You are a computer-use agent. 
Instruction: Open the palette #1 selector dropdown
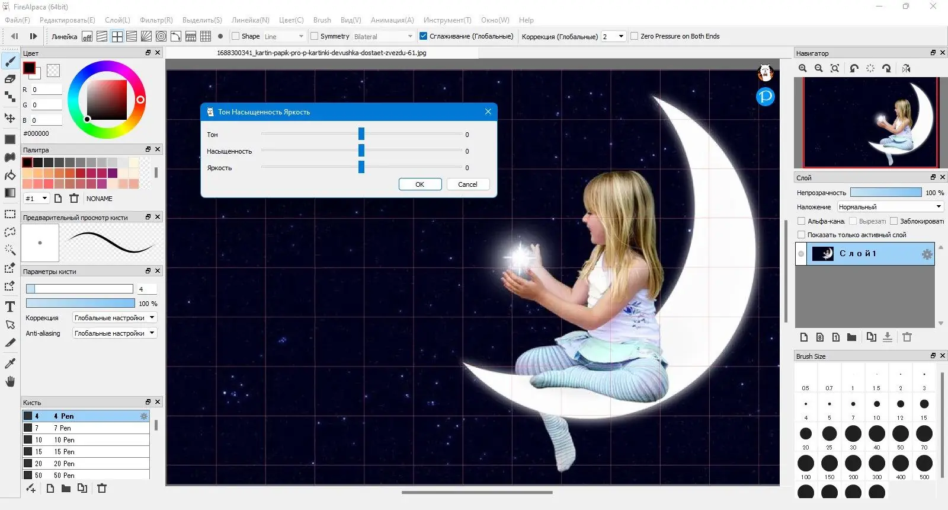pyautogui.click(x=36, y=198)
